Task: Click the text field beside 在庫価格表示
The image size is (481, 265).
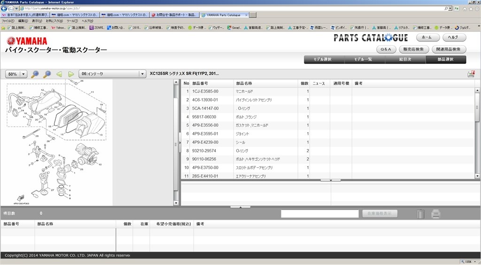Action: (x=319, y=214)
